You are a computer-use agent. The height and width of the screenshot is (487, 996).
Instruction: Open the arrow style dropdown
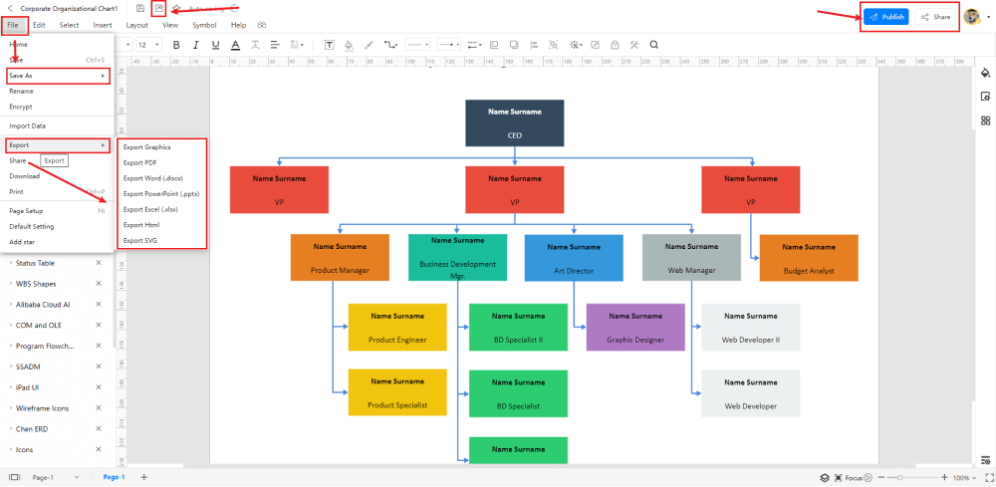(450, 45)
